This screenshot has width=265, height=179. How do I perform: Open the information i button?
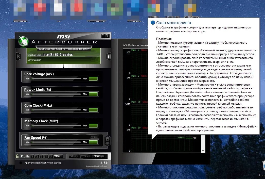click(x=109, y=56)
